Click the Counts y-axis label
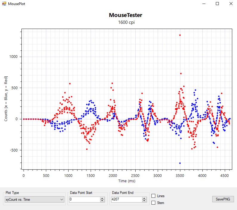This screenshot has height=210, width=237. [6, 98]
